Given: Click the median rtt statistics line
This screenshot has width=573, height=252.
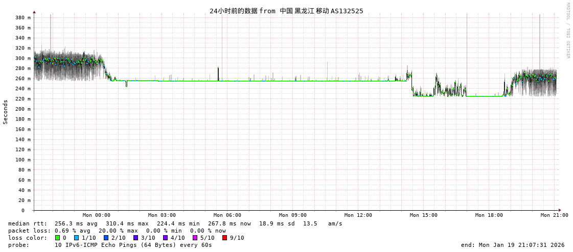Looking at the screenshot, I should click(175, 223).
